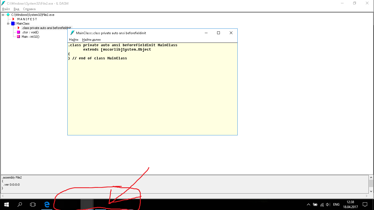Screen dimensions: 374x210
Task: Open the Файл menu in IL DASM
Action: click(x=6, y=9)
